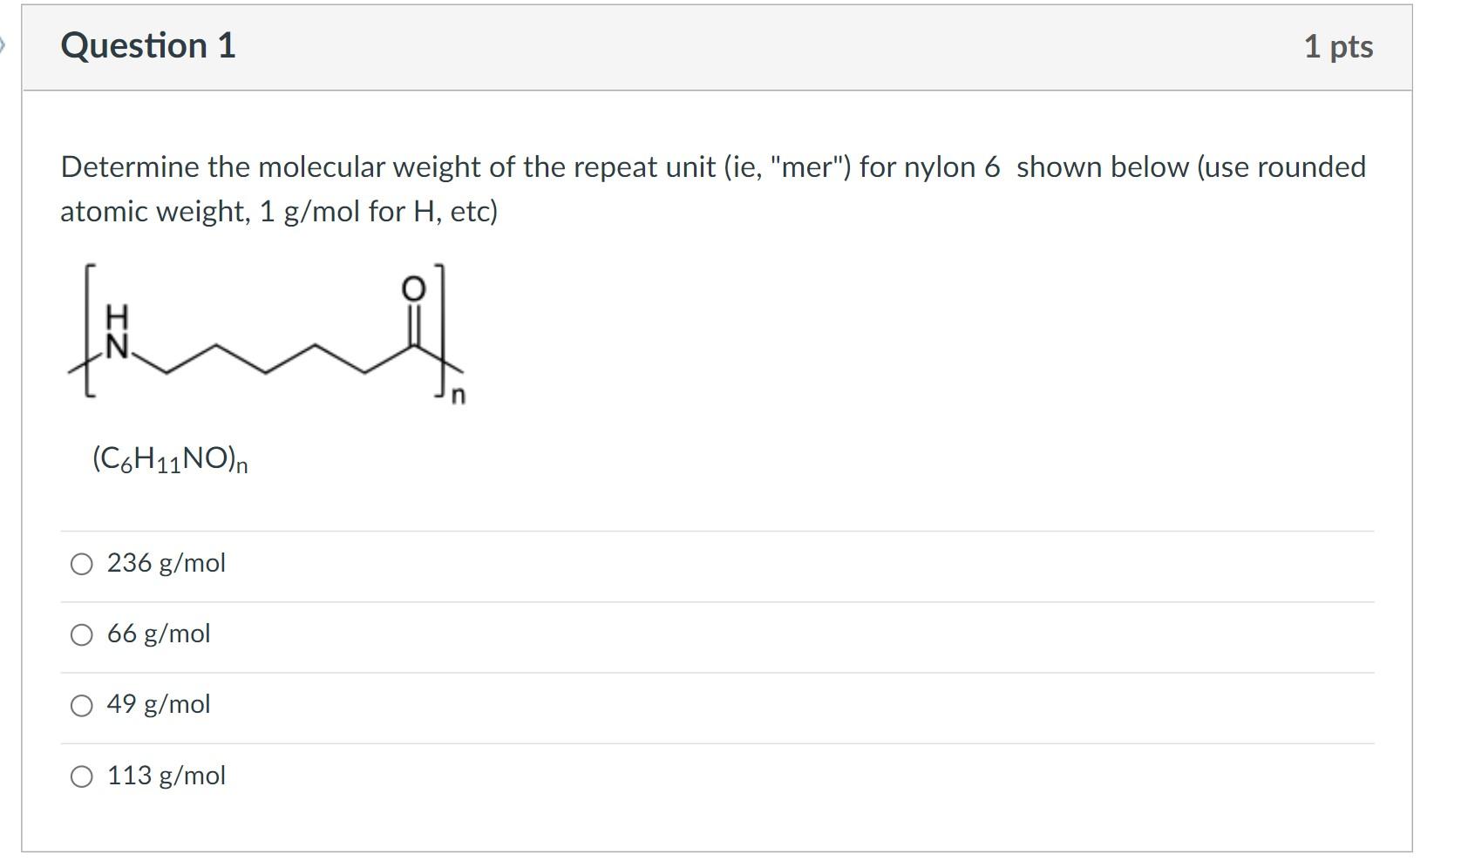Click the Question 1 heading
Screen dimensions: 1461x861
click(148, 46)
